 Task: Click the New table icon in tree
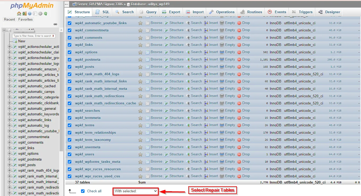(15, 41)
